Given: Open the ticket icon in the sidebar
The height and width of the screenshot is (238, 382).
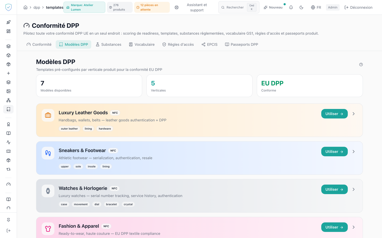Looking at the screenshot, I should pos(8,151).
